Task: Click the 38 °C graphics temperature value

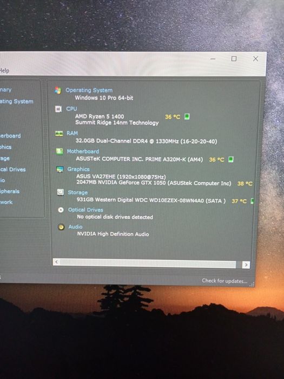Action: pyautogui.click(x=245, y=184)
